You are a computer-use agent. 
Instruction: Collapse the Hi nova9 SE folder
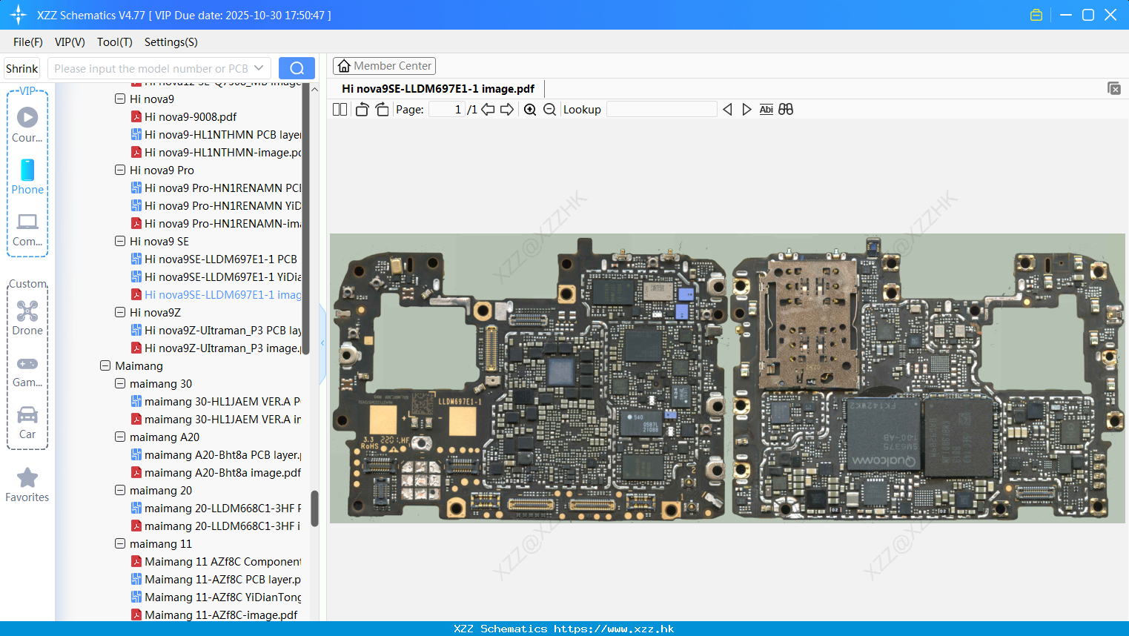(120, 241)
